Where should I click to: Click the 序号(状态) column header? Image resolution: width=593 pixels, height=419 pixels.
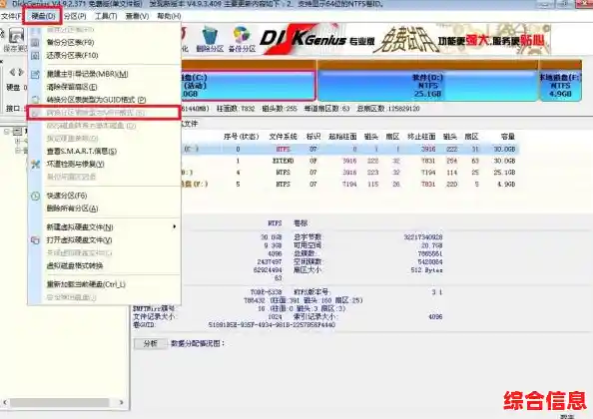tap(241, 137)
